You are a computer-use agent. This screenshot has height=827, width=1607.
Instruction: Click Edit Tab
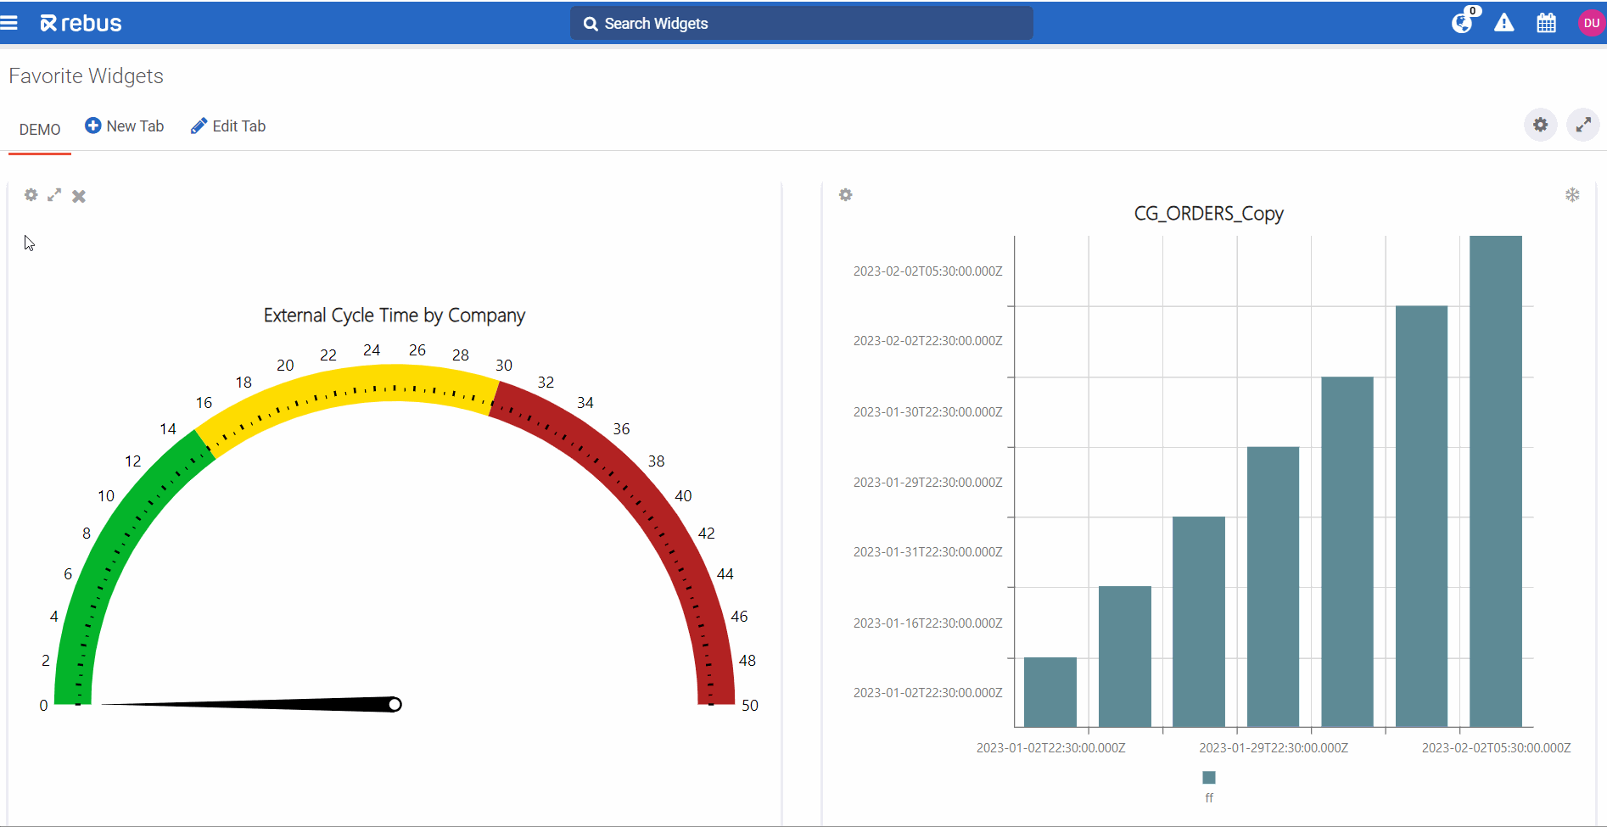228,126
